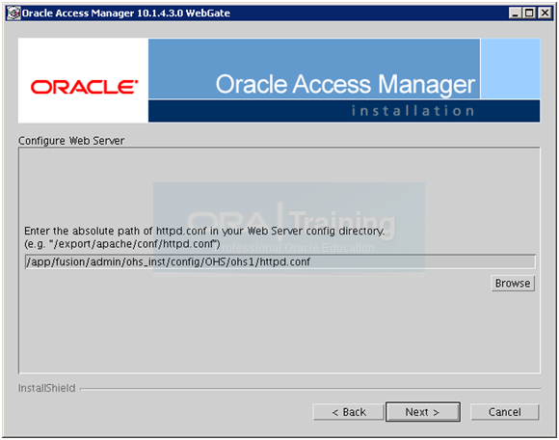Open the window system menu icon
This screenshot has width=559, height=440.
pos(13,14)
